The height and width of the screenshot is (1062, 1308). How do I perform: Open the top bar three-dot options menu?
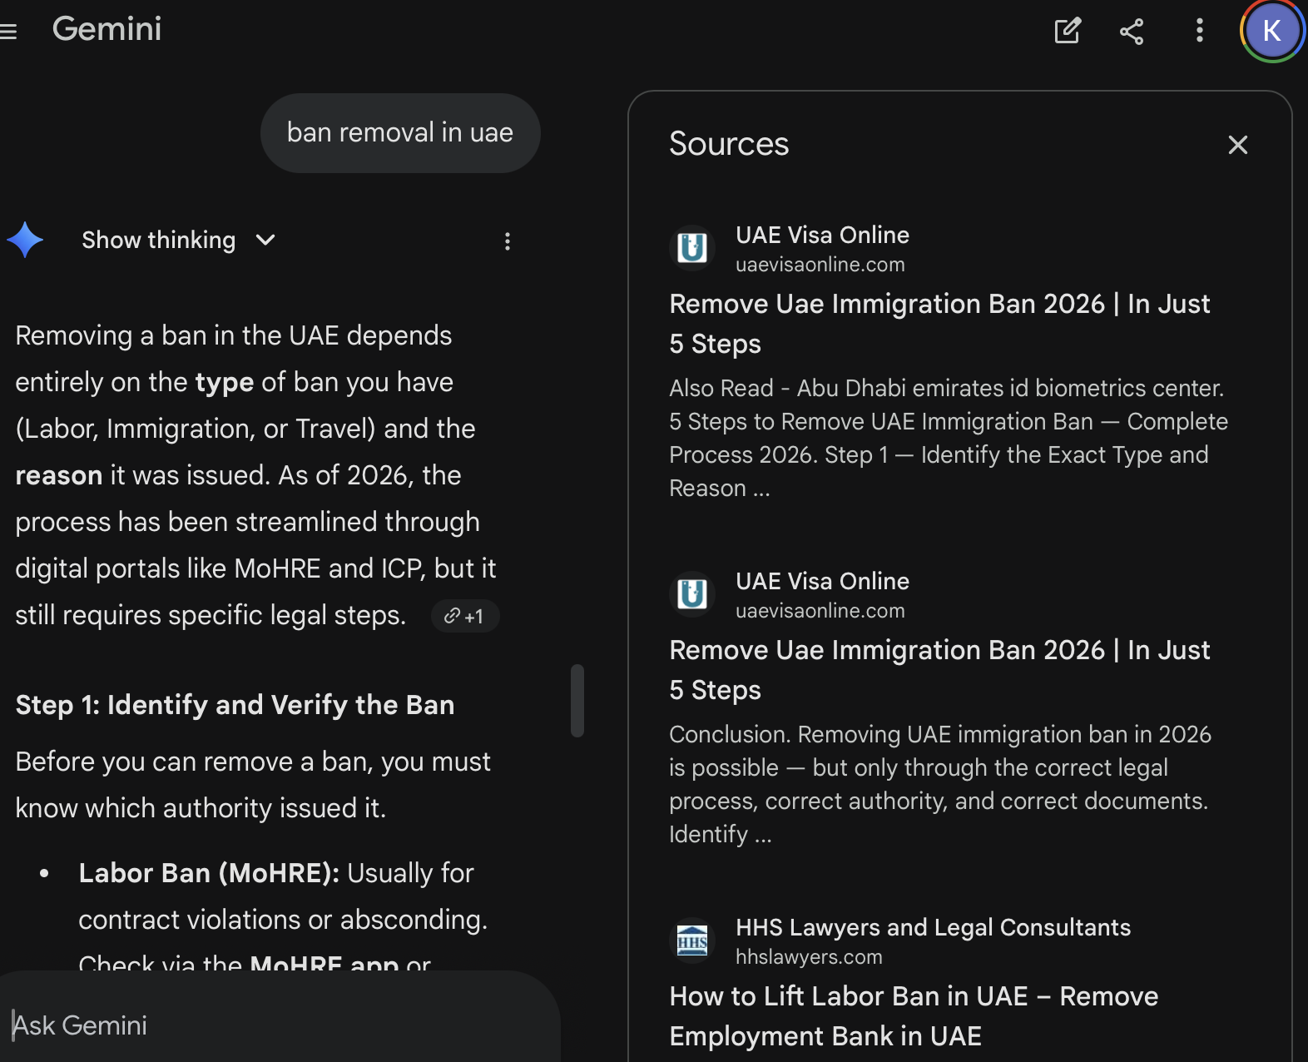pos(1199,31)
